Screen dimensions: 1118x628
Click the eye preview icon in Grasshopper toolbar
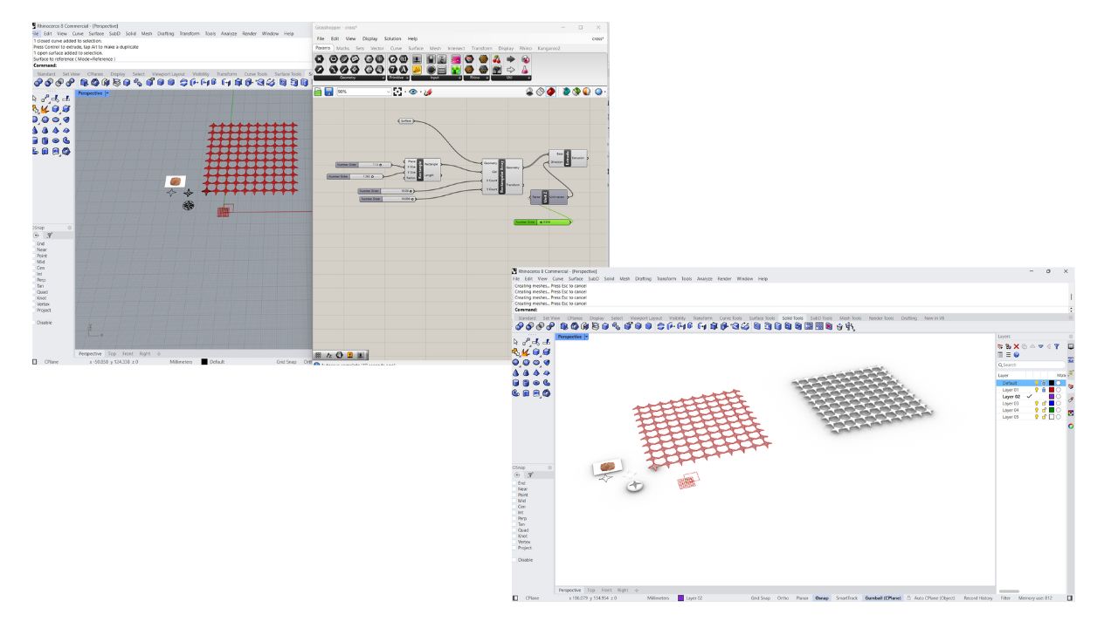tap(412, 92)
